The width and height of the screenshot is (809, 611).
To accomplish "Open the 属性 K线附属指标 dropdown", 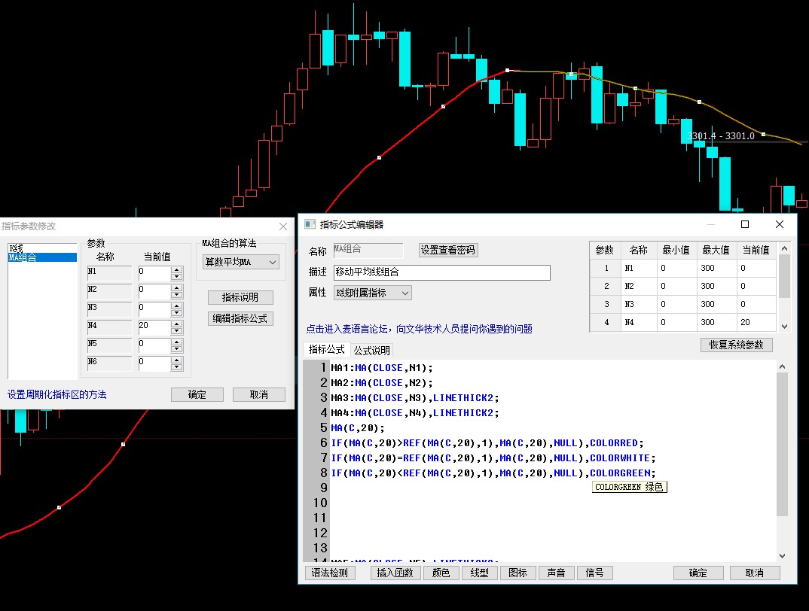I will (x=372, y=293).
